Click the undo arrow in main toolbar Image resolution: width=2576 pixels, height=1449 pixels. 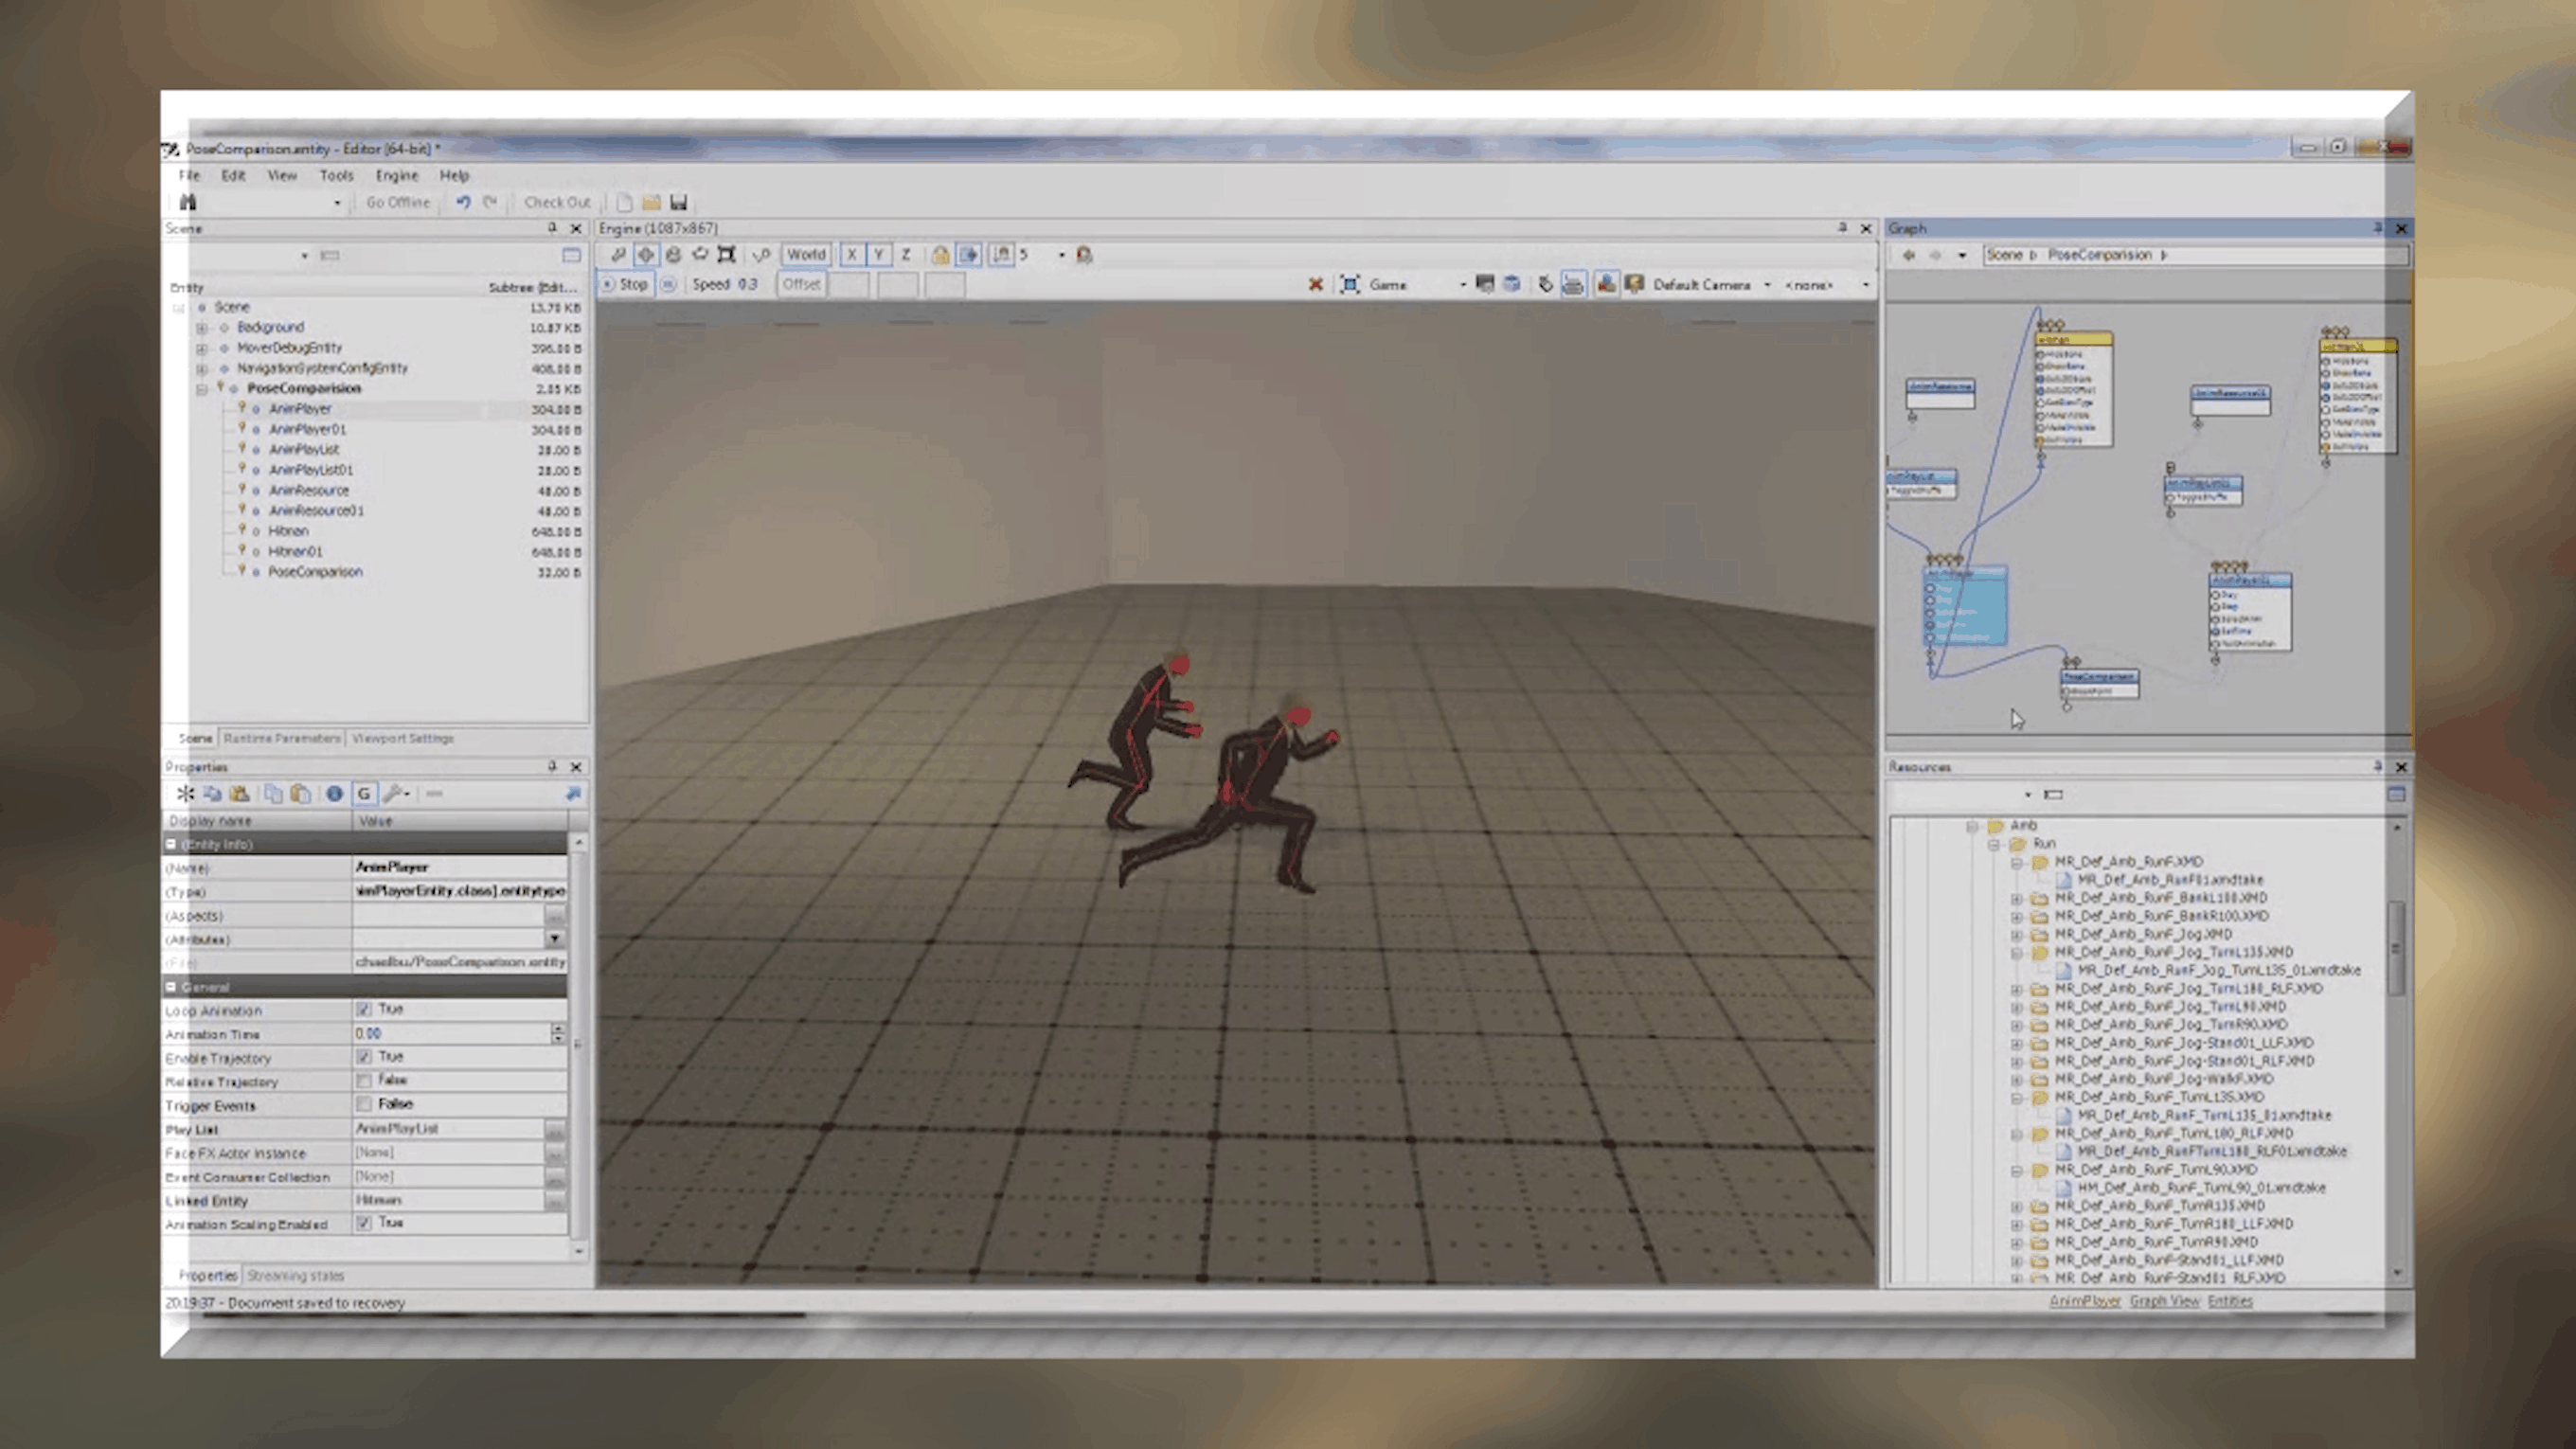tap(463, 202)
